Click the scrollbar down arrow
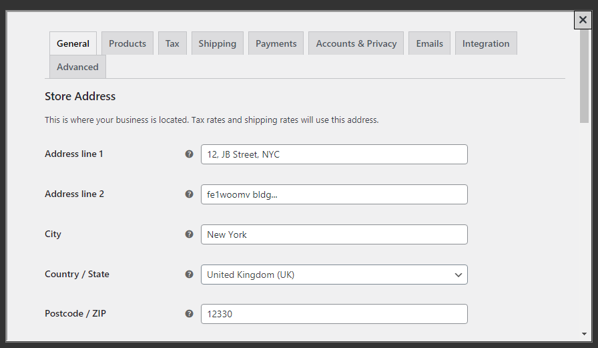 (584, 333)
